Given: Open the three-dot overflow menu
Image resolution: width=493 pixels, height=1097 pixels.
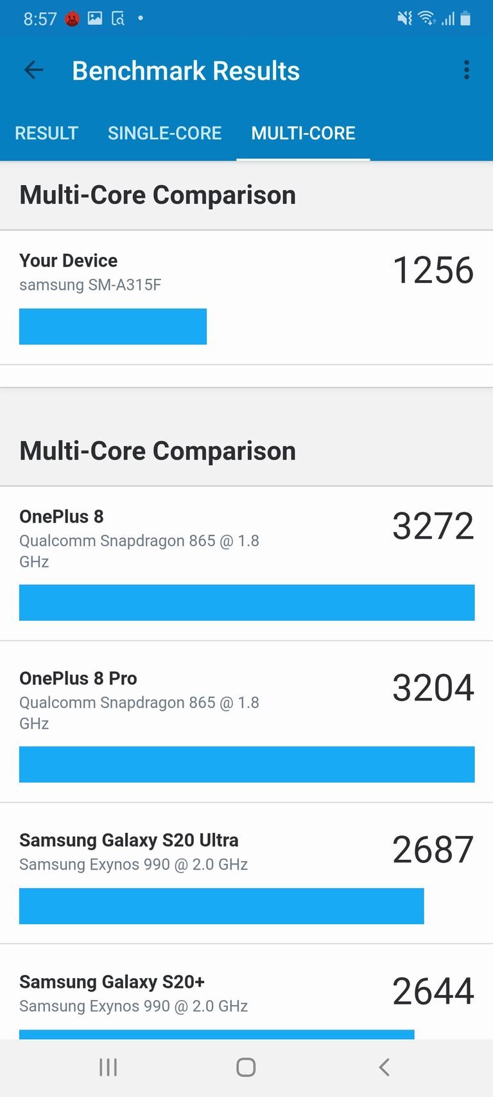Looking at the screenshot, I should tap(467, 70).
